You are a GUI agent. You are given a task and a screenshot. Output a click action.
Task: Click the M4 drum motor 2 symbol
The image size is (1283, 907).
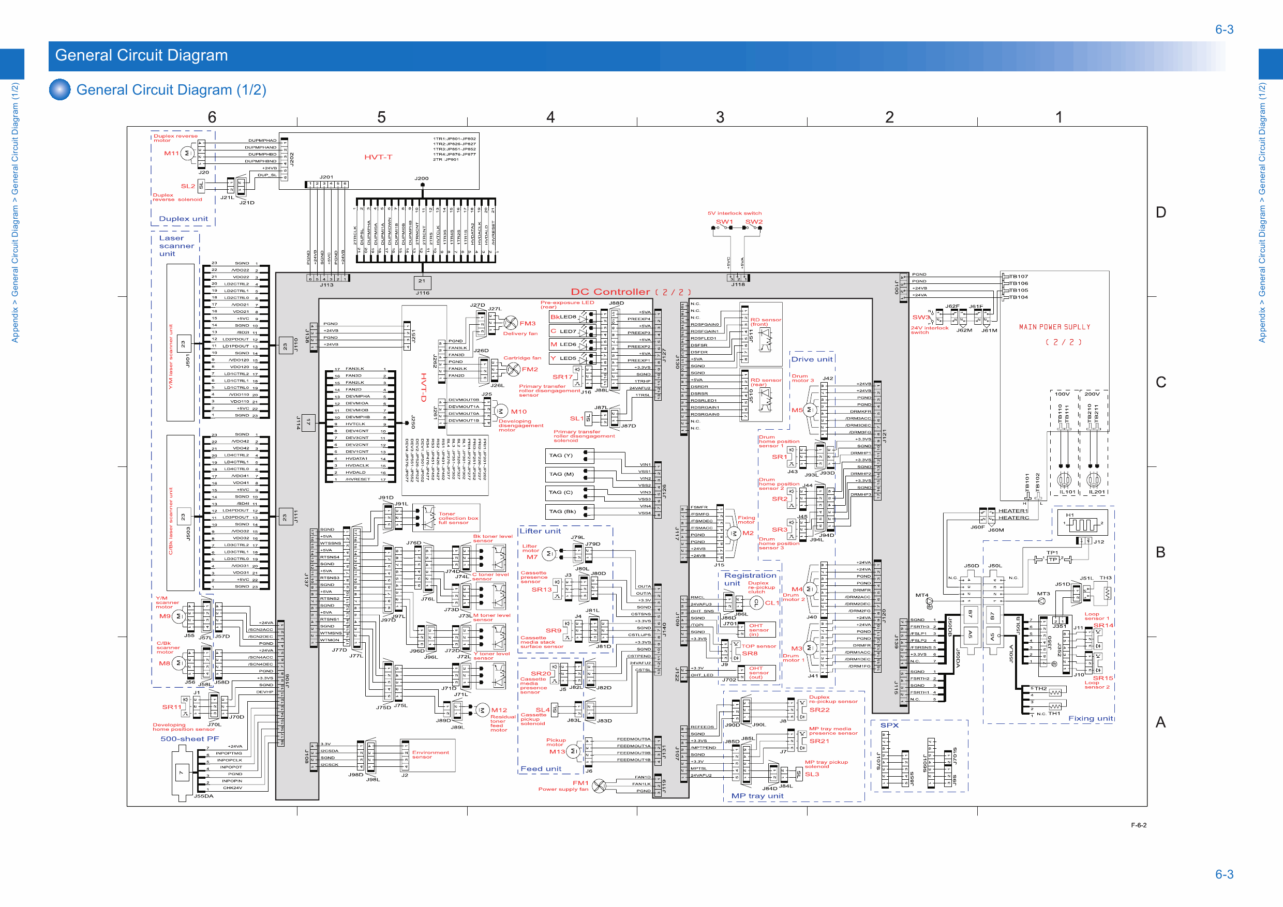[x=810, y=589]
